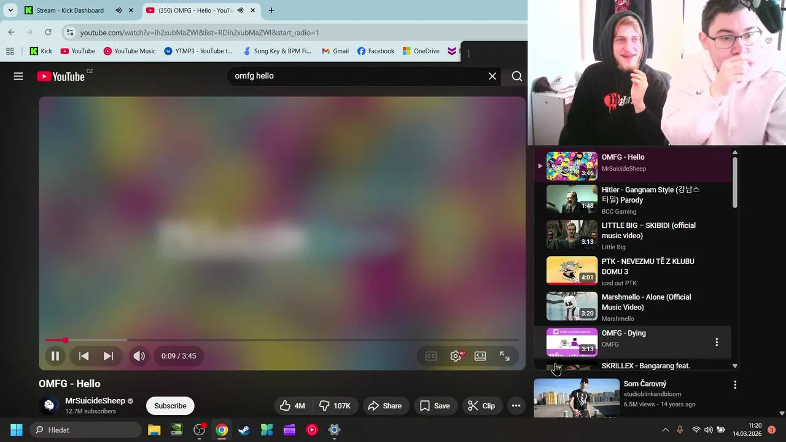The width and height of the screenshot is (786, 442).
Task: Open the player settings gear
Action: [x=456, y=356]
